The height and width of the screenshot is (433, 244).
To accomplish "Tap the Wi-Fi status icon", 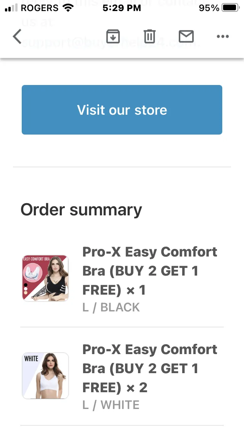I will coord(68,8).
